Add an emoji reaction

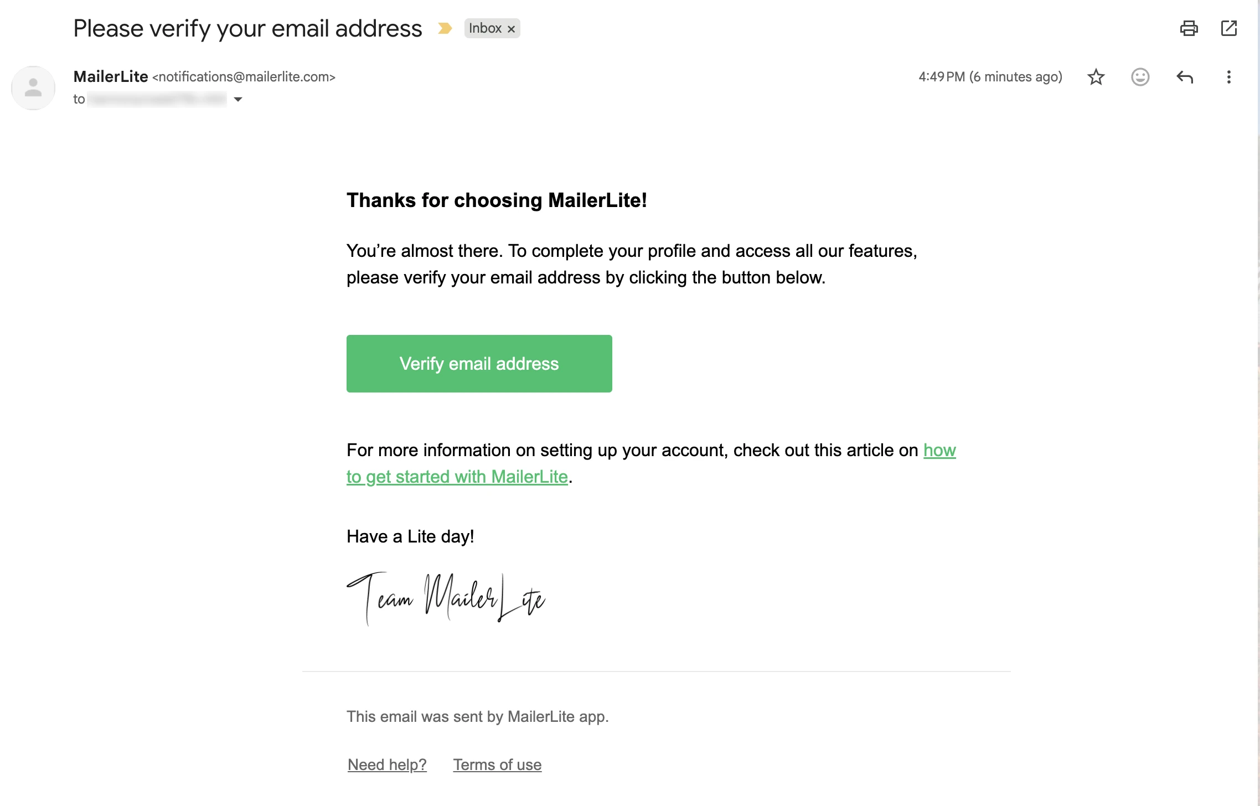1140,77
